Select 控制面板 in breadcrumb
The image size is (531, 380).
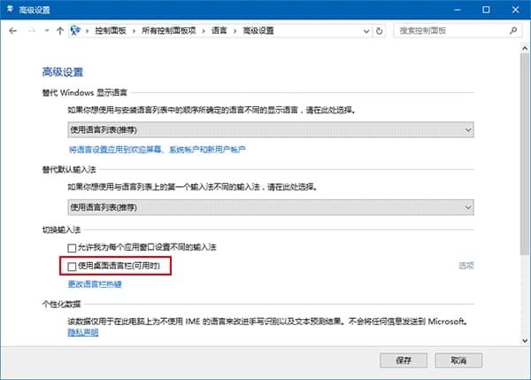point(111,31)
